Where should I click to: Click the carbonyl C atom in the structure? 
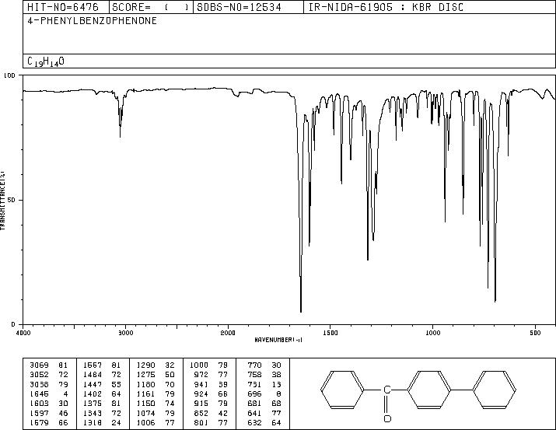(x=386, y=390)
